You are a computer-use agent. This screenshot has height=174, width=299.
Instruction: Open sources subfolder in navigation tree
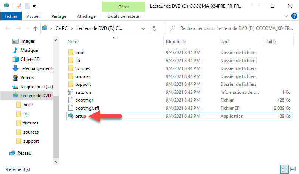click(x=31, y=132)
